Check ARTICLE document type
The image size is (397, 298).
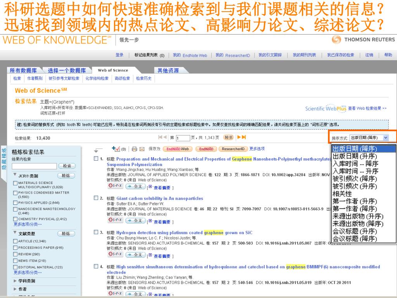point(16,241)
